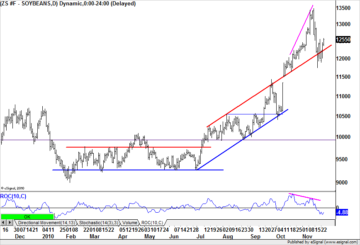Click the blue ROC(10,C) indicator label
The width and height of the screenshot is (360, 245).
(x=14, y=196)
